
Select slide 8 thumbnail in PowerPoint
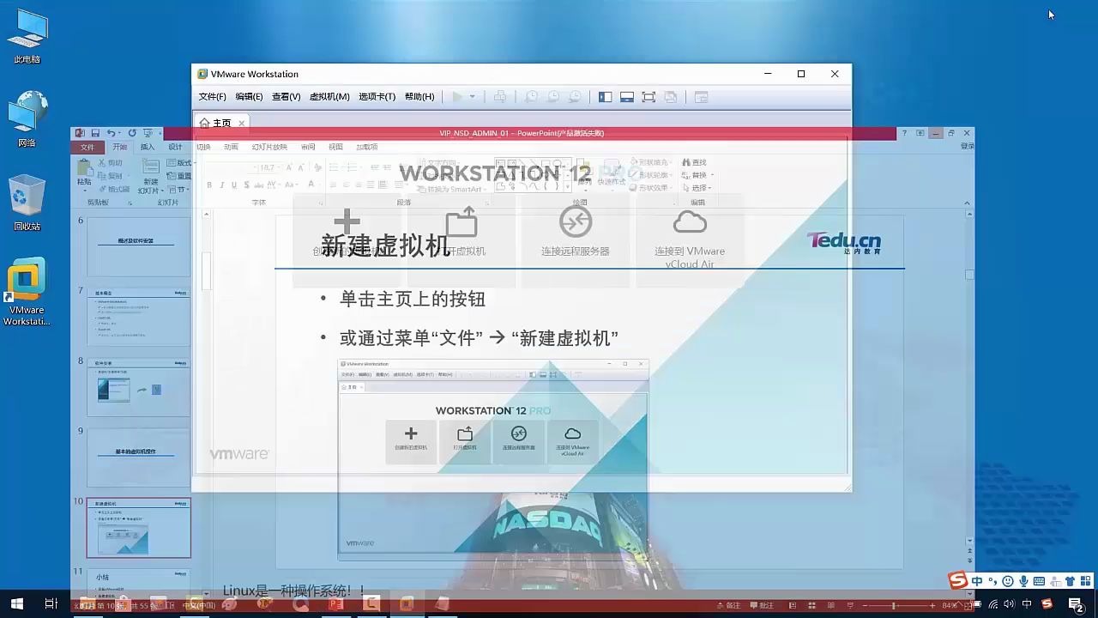pyautogui.click(x=138, y=387)
